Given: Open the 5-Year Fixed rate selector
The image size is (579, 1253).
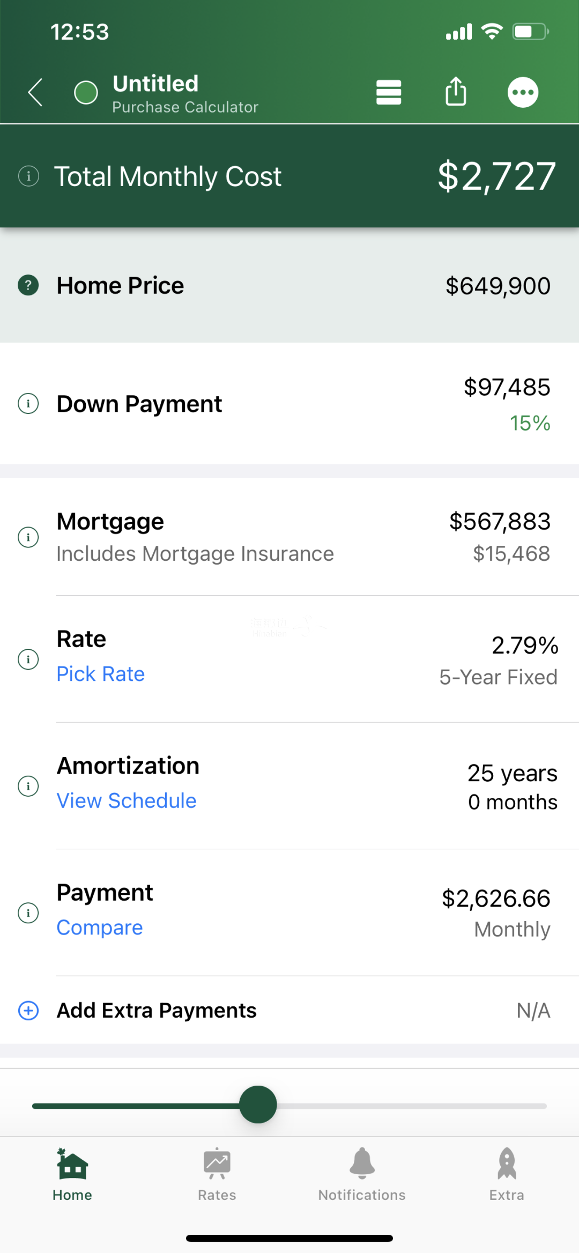Looking at the screenshot, I should pos(498,677).
